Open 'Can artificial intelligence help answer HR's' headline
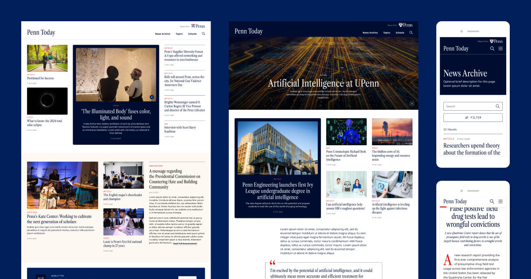This screenshot has height=279, width=531. (x=346, y=207)
